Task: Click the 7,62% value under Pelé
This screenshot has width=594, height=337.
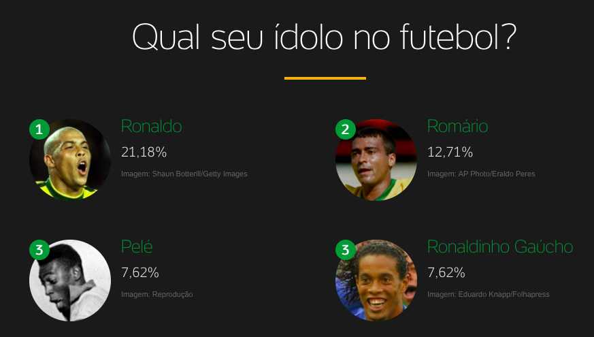Action: coord(139,273)
